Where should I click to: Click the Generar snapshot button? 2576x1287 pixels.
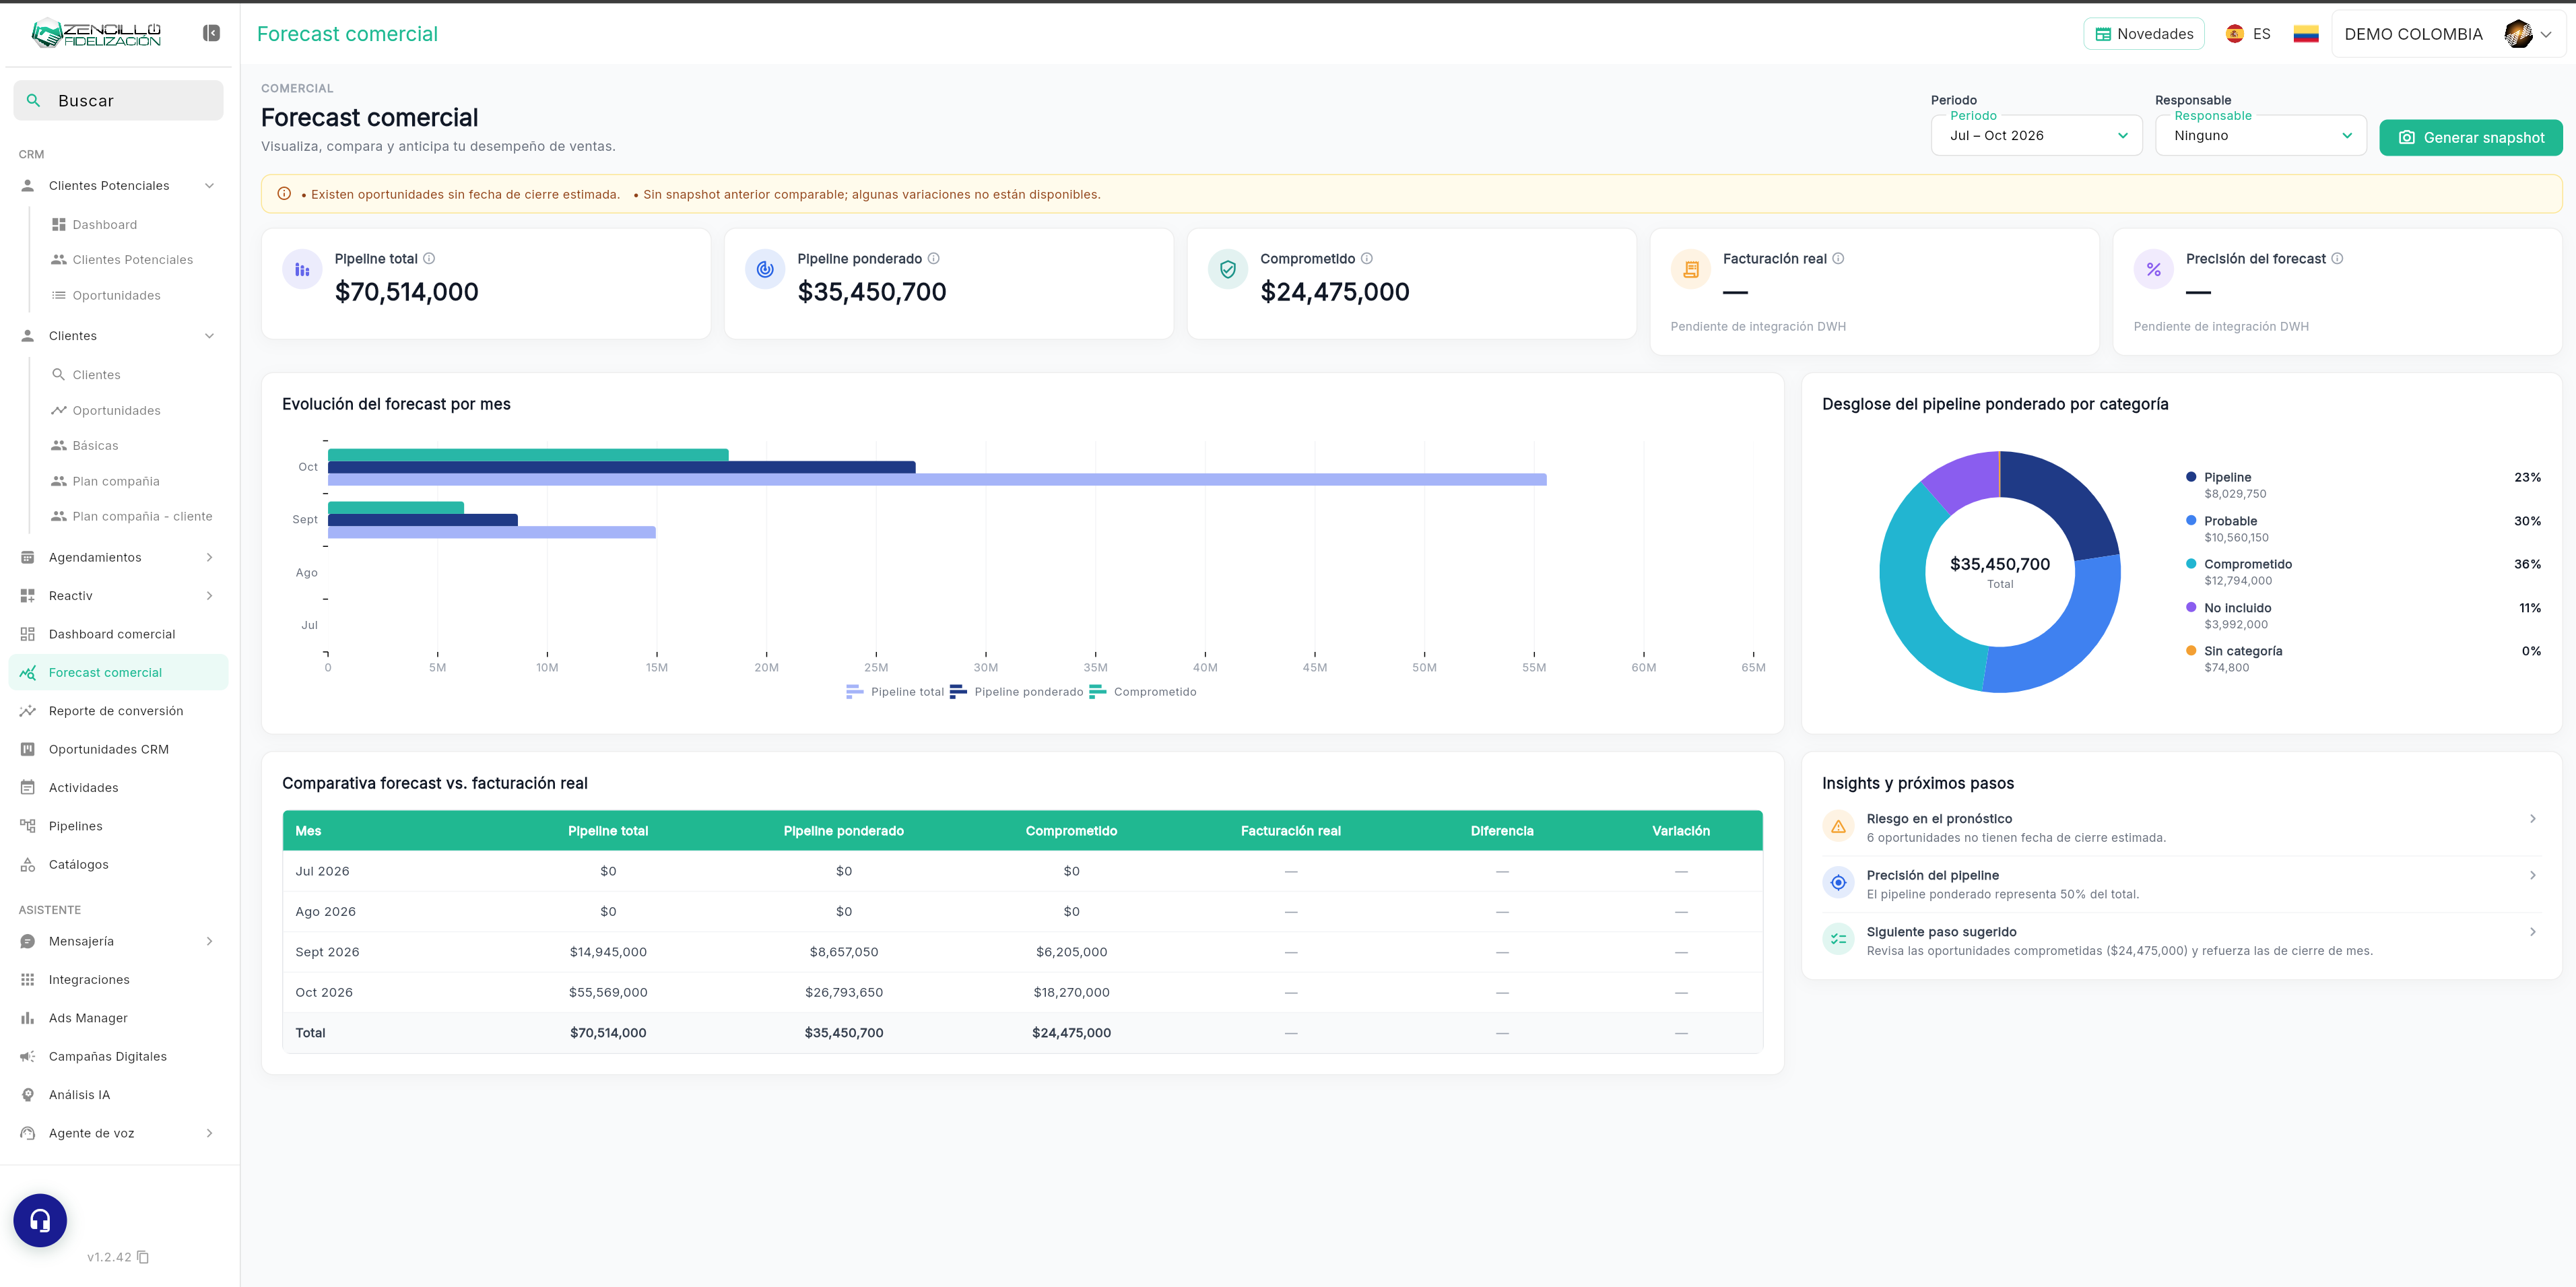[2470, 137]
